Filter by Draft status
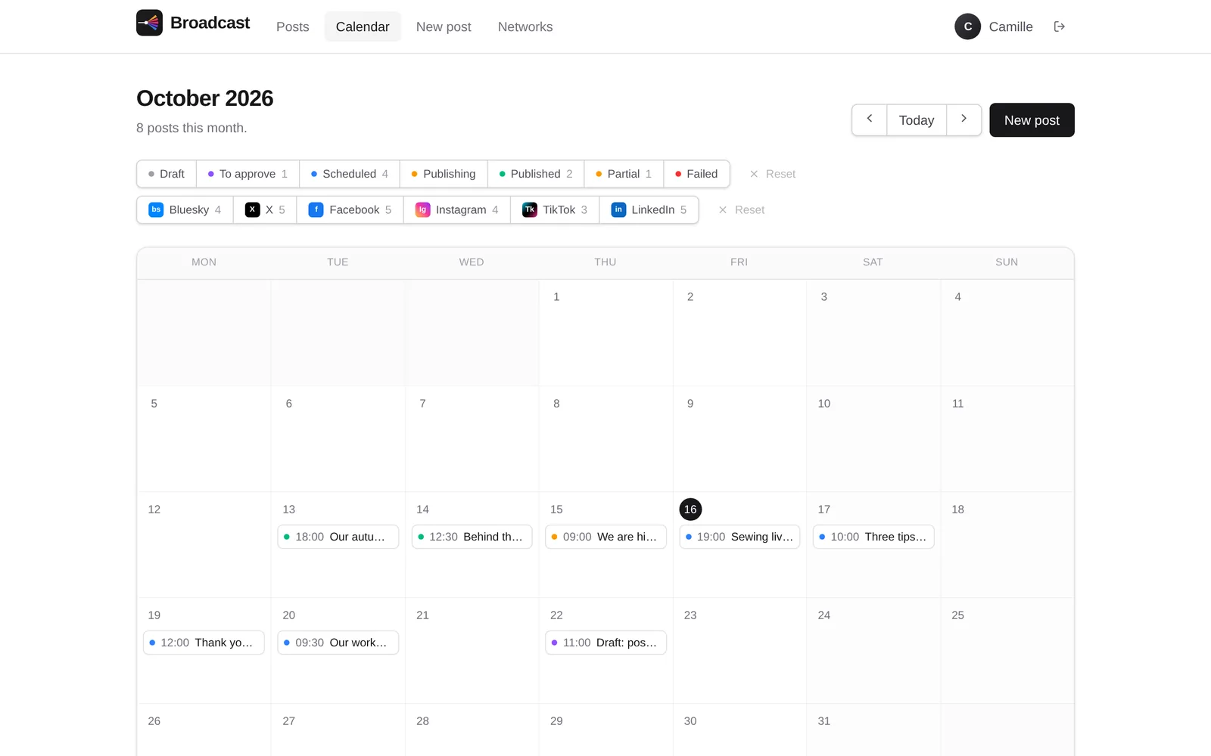Image resolution: width=1211 pixels, height=756 pixels. (167, 174)
